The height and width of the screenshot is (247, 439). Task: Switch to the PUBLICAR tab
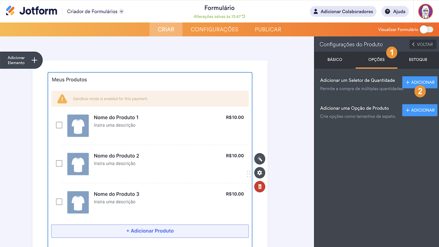268,30
